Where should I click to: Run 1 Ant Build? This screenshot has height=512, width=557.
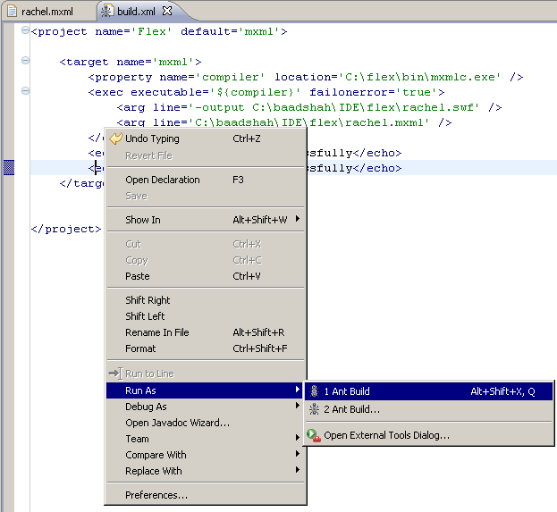pos(428,391)
